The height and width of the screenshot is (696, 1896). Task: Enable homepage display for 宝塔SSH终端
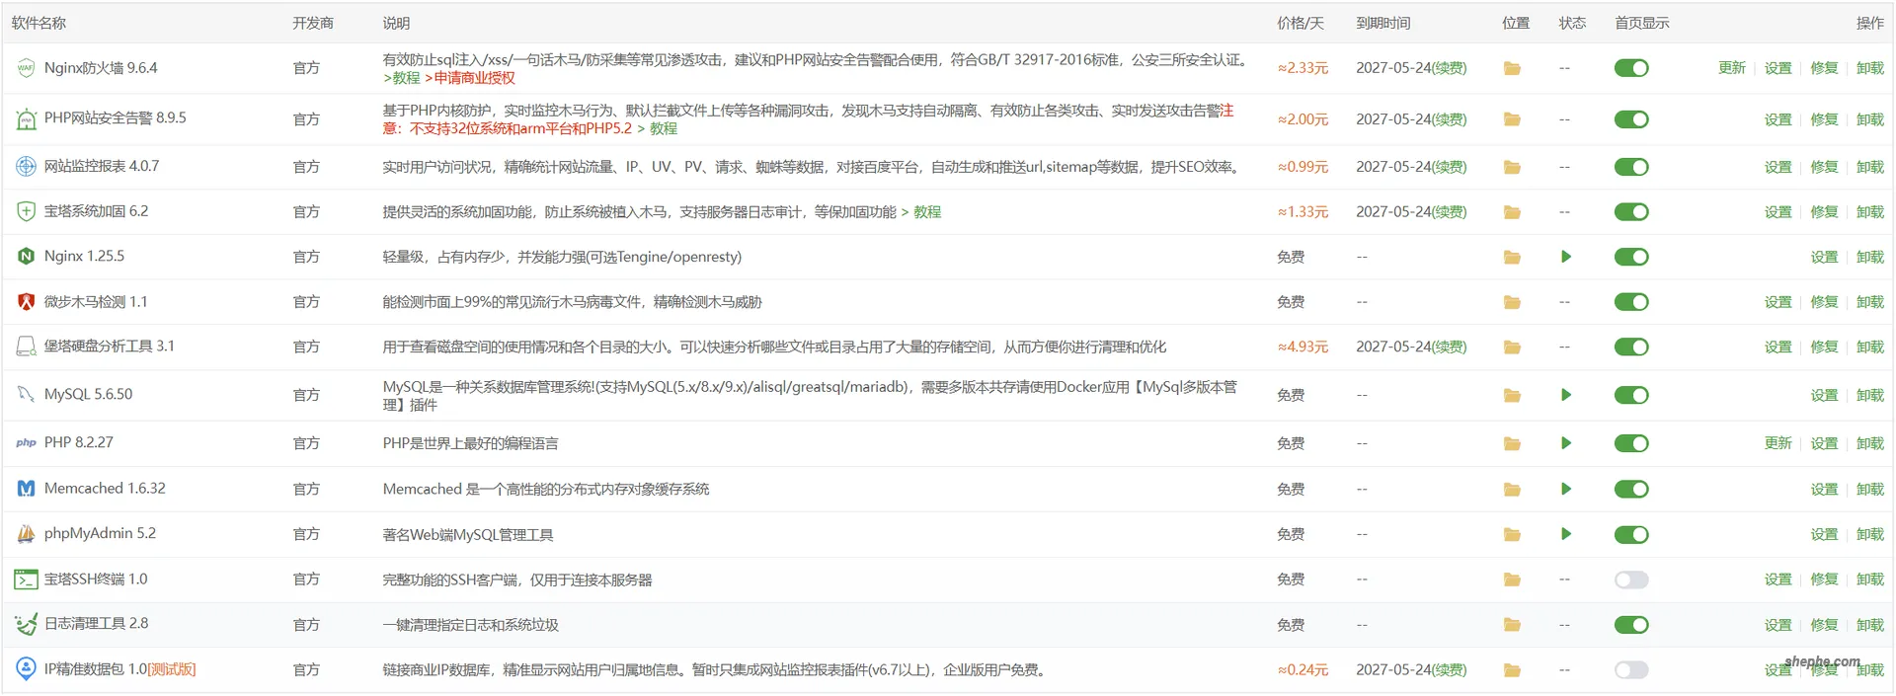(1631, 580)
